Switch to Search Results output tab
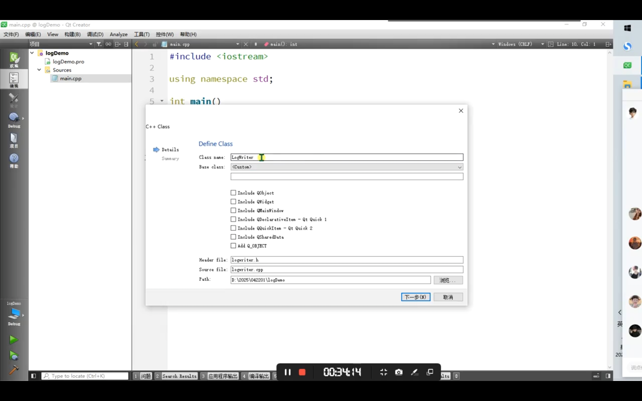Screen dimensions: 642x401 179,376
